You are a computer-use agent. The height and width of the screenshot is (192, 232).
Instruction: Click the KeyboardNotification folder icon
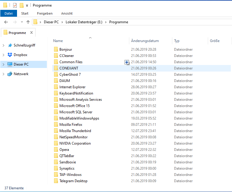click(x=56, y=93)
